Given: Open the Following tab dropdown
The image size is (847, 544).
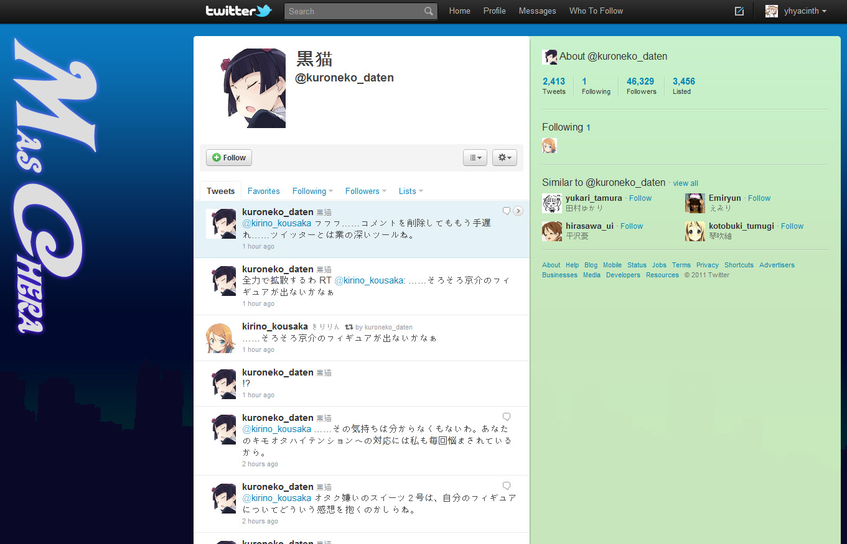Looking at the screenshot, I should coord(312,191).
